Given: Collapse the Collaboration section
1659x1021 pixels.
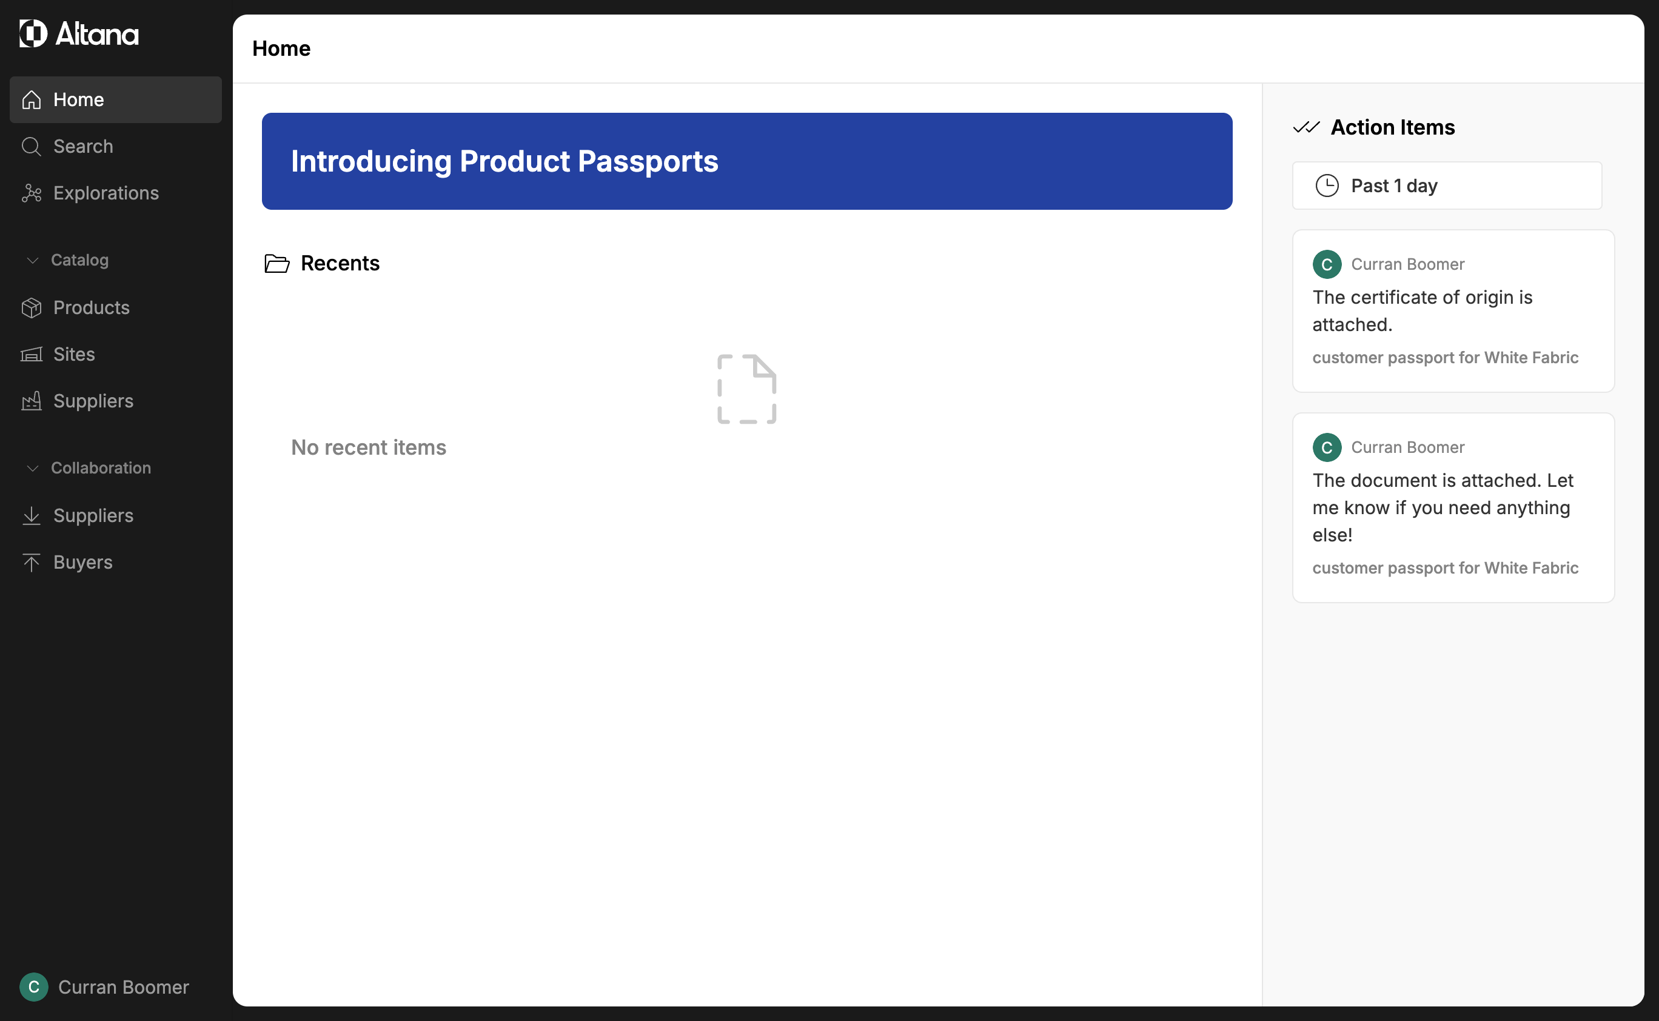Looking at the screenshot, I should 32,469.
